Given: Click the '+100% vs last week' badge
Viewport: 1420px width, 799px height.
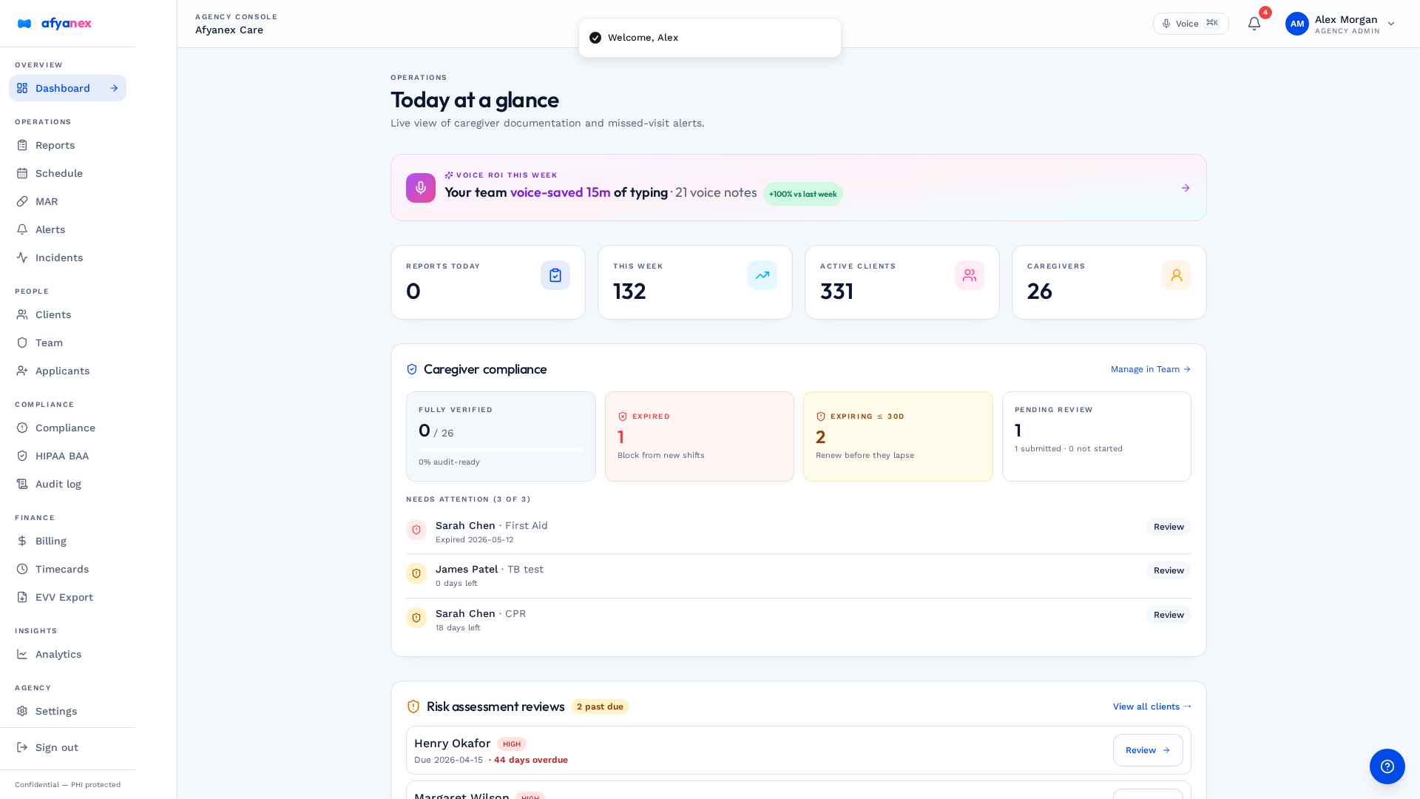Looking at the screenshot, I should [x=802, y=194].
